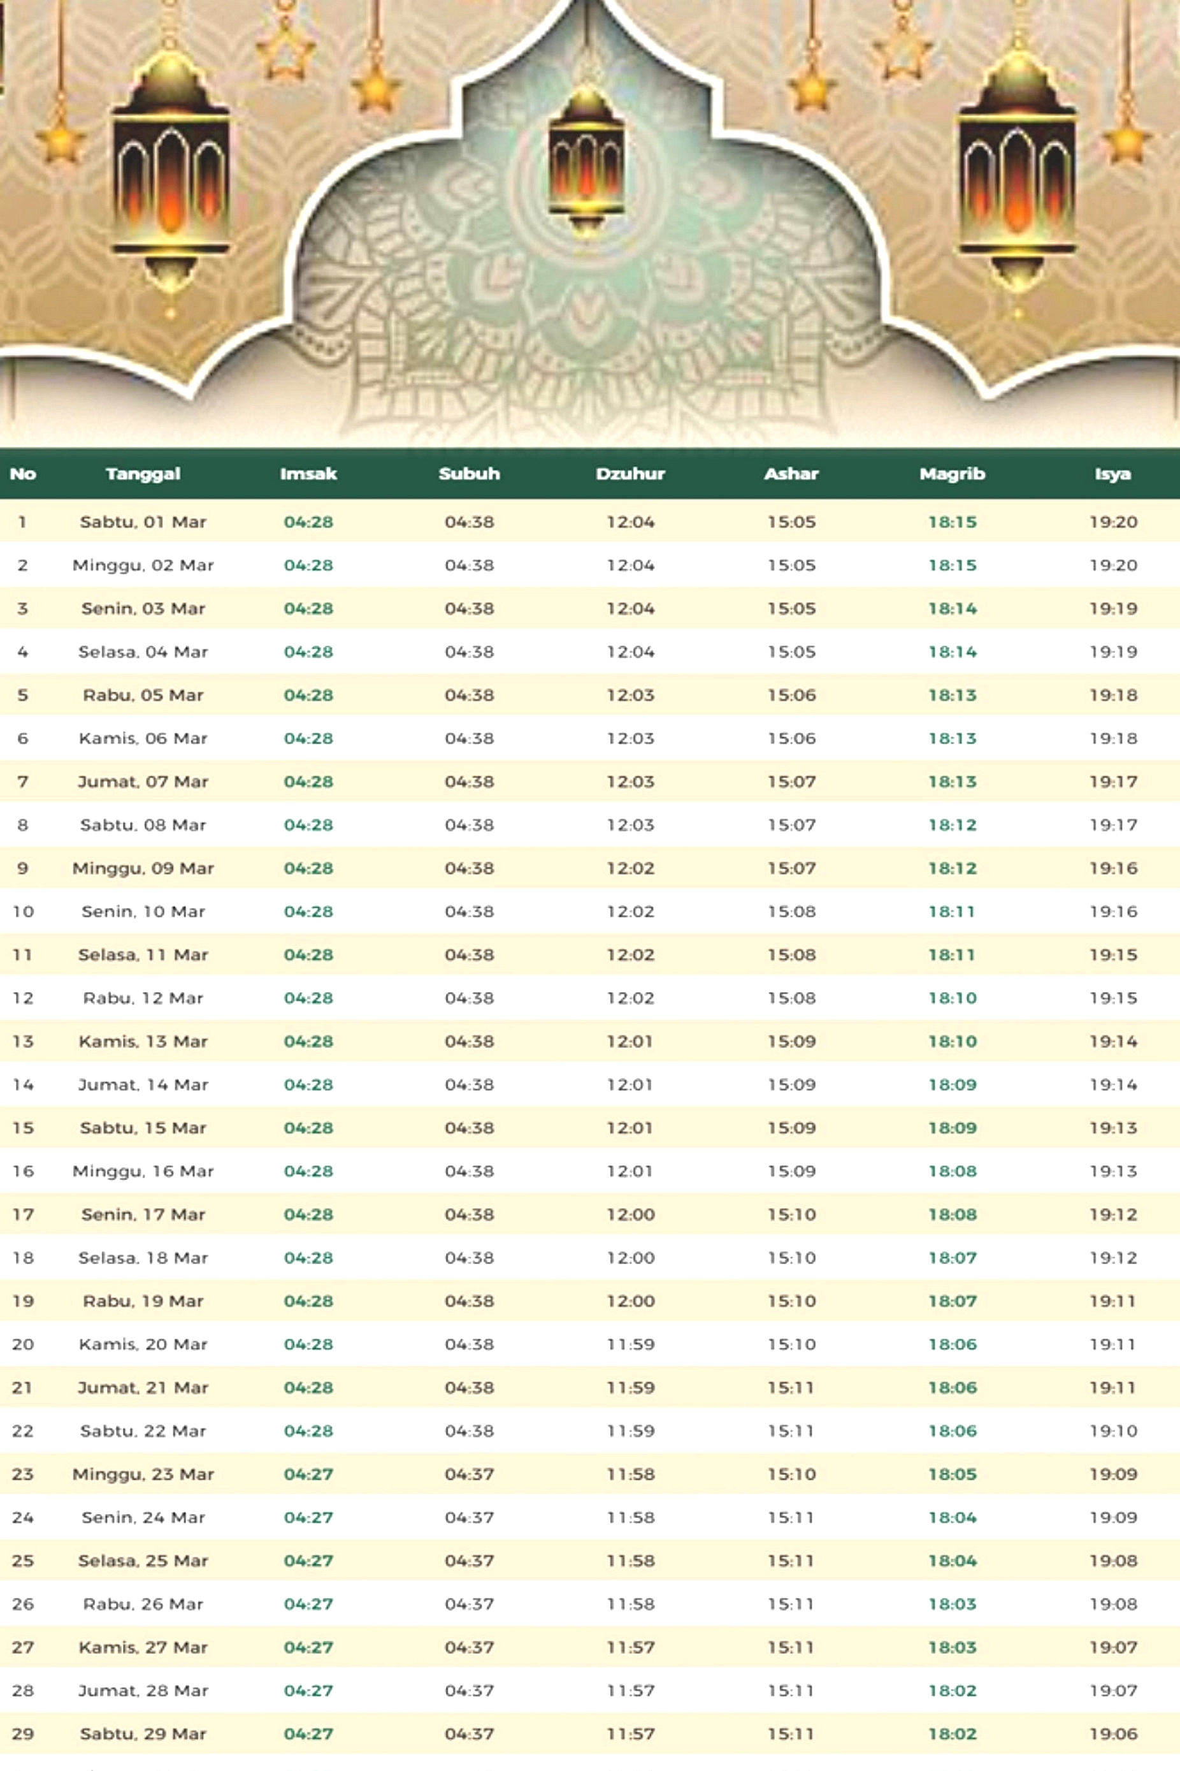Select Ashar time 15:07 for Jumat, 07 Mar
1180x1771 pixels.
pyautogui.click(x=792, y=782)
